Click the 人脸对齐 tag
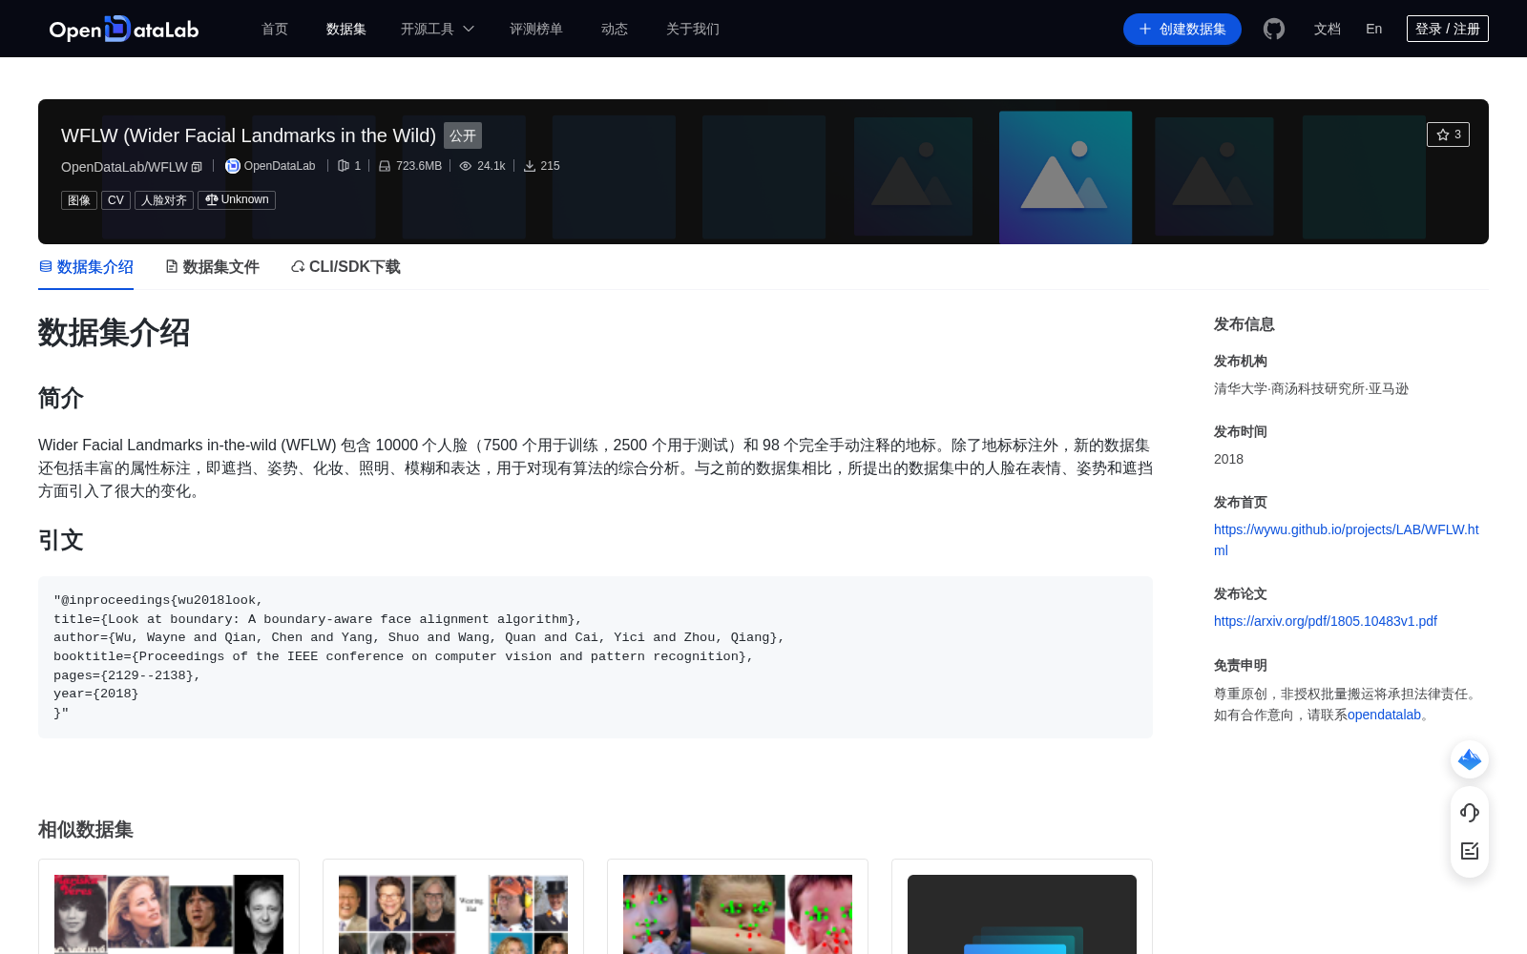Viewport: 1527px width, 954px height. pyautogui.click(x=164, y=200)
